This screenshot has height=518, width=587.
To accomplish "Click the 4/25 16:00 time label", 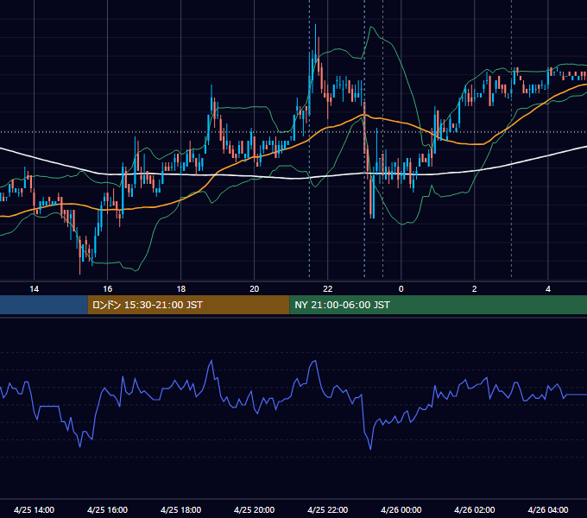I will point(107,509).
